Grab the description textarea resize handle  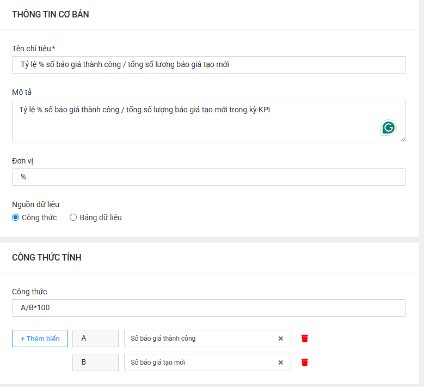pos(403,139)
